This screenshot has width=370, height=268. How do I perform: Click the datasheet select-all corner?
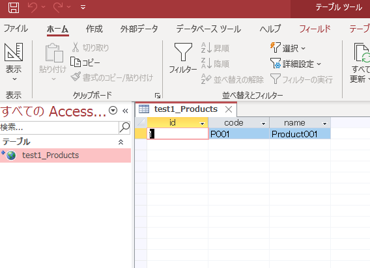pyautogui.click(x=141, y=122)
